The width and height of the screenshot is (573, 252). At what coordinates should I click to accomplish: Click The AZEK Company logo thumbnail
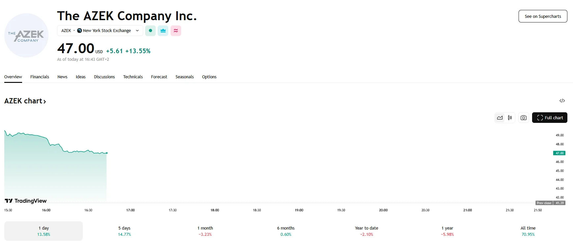[26, 35]
